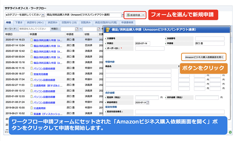Click document icon in 2020-07-08 12:42 row

31,51
